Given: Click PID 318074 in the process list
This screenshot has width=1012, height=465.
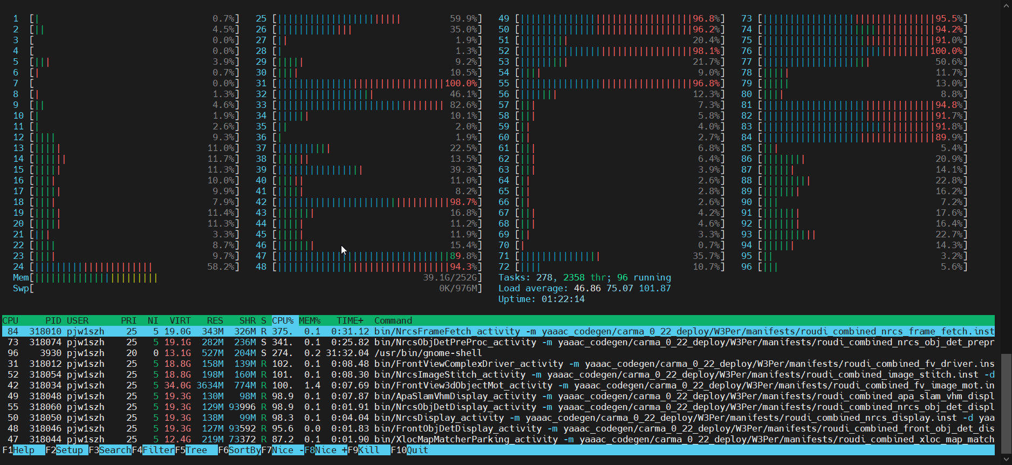Looking at the screenshot, I should pos(45,342).
